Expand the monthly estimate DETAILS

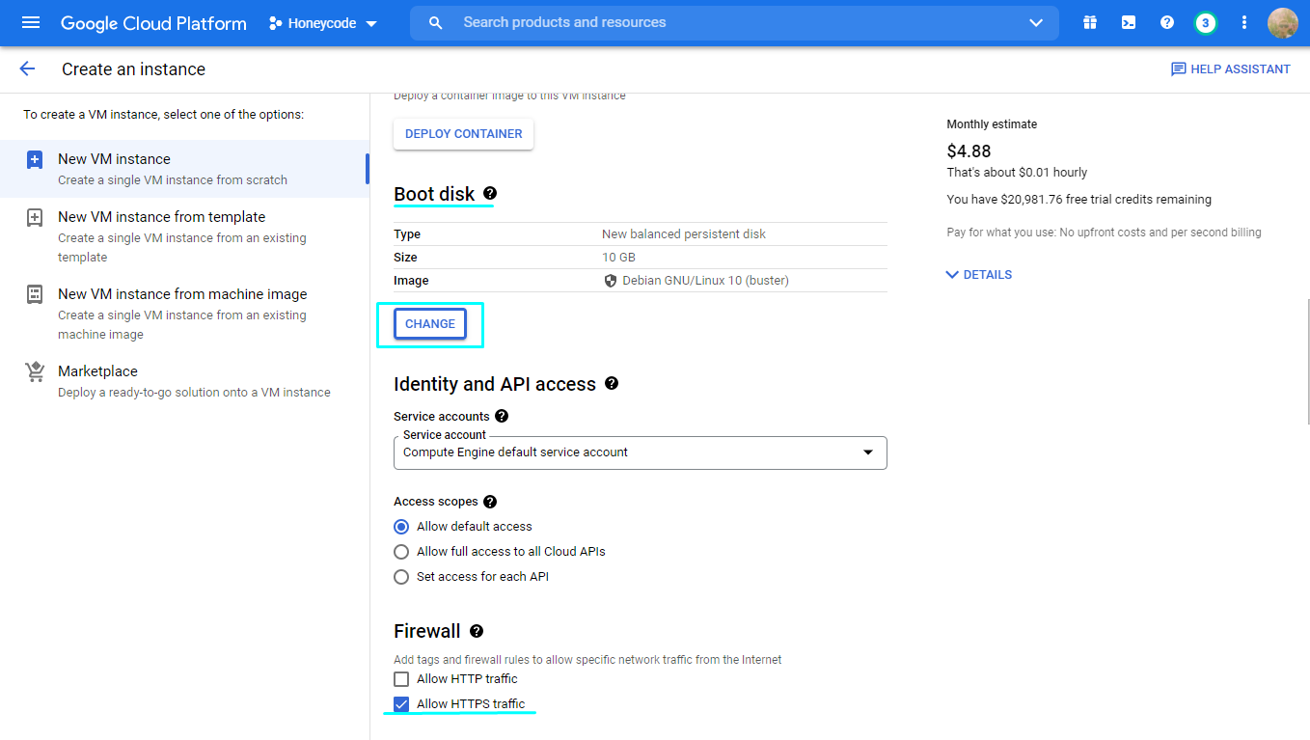tap(979, 275)
